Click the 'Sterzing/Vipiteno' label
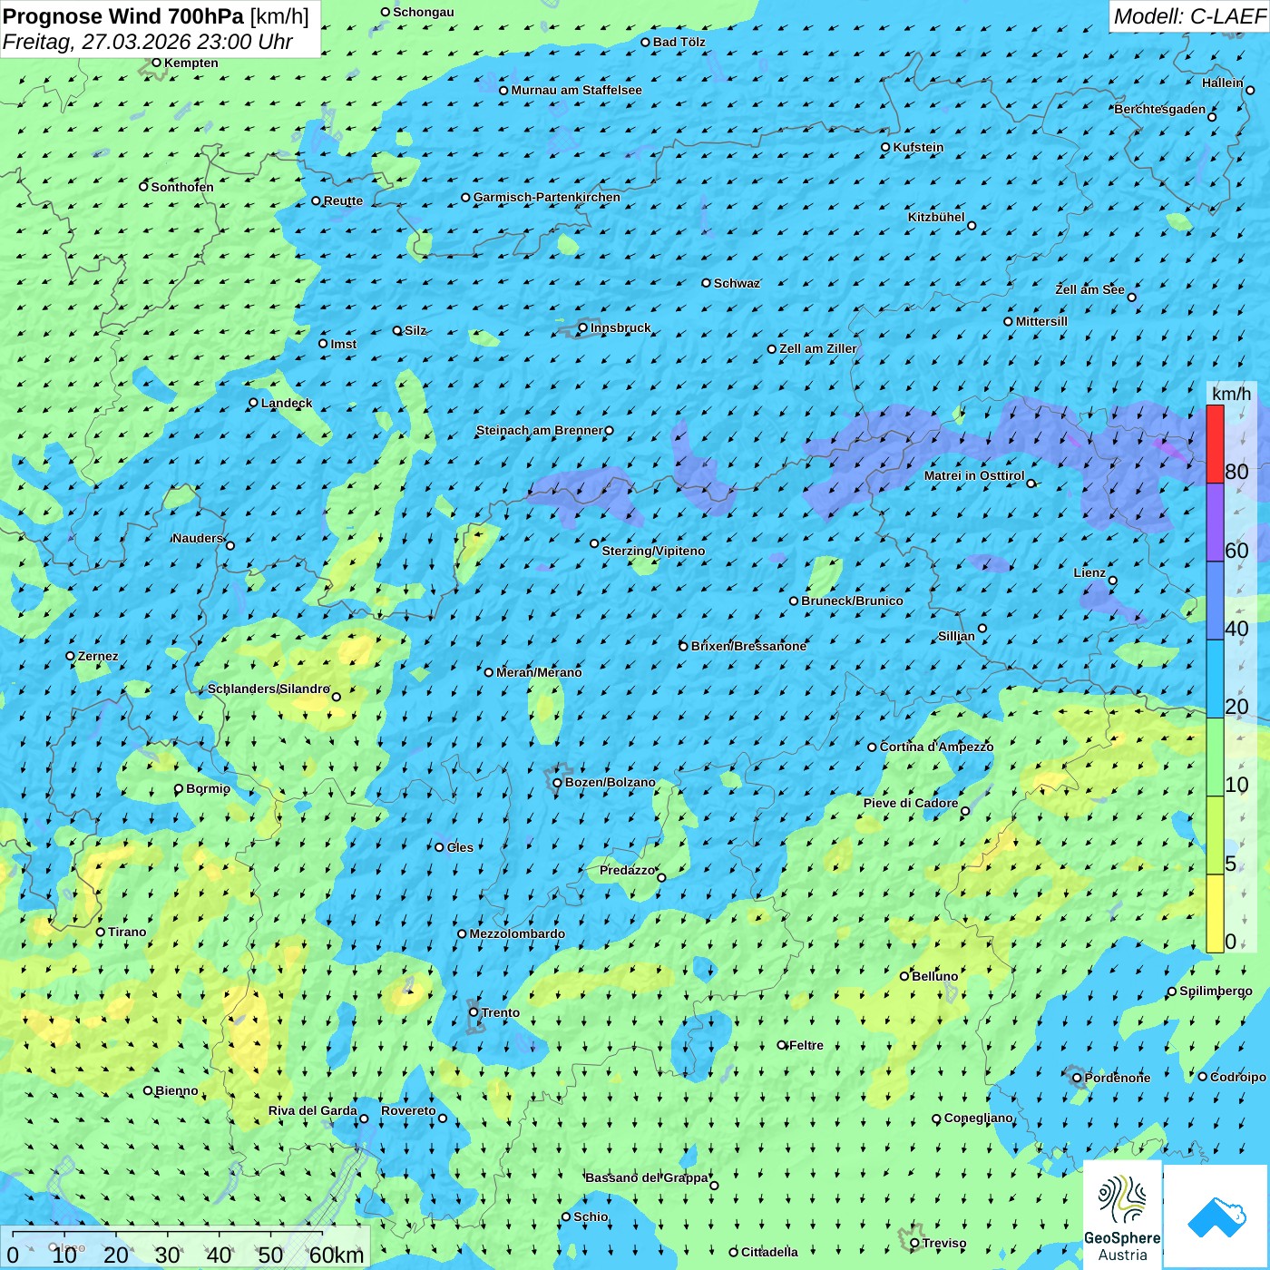This screenshot has height=1270, width=1270. click(653, 551)
